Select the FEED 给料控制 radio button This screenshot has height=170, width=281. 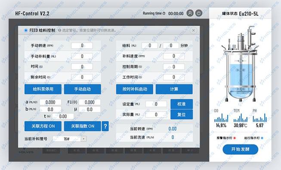pos(26,30)
